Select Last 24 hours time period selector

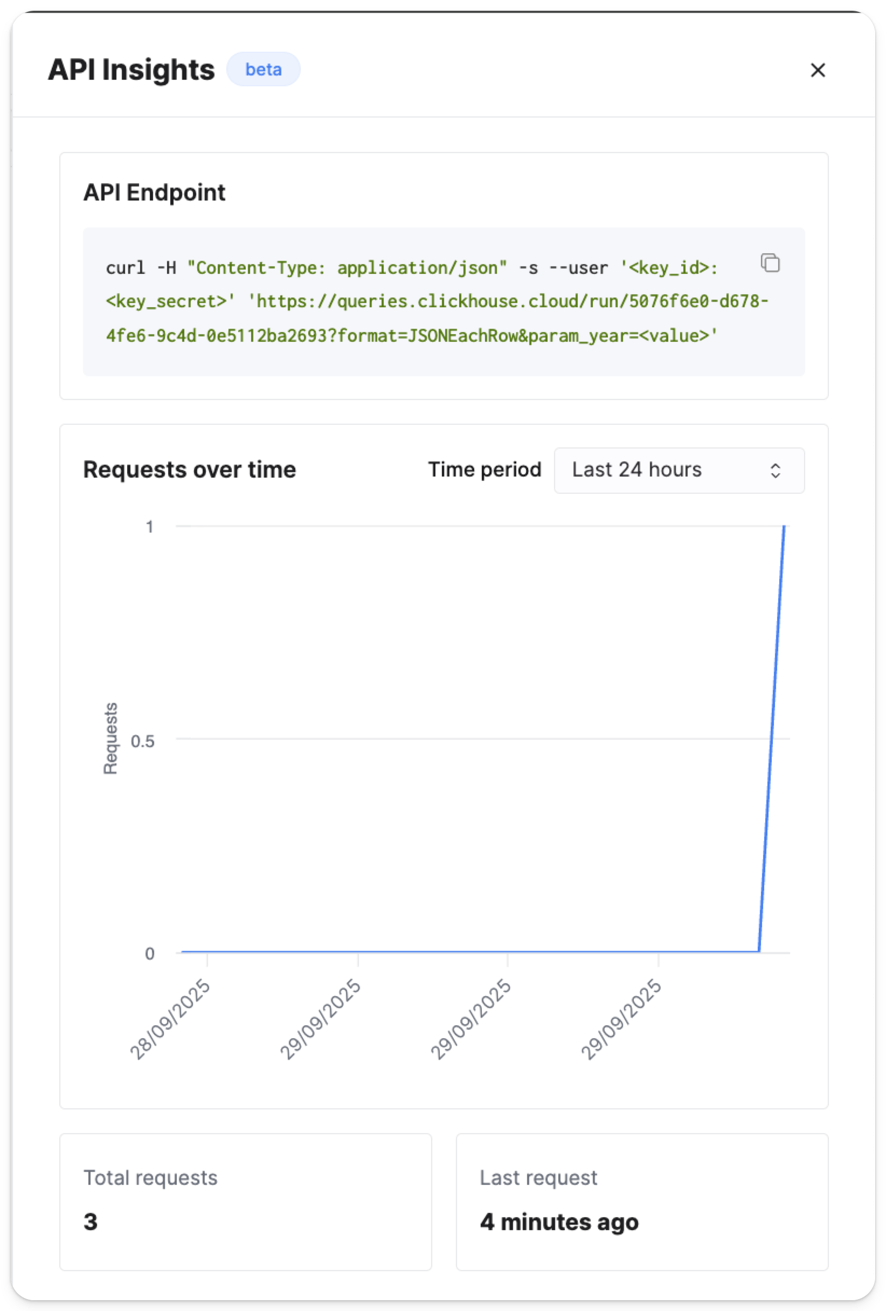[x=678, y=470]
